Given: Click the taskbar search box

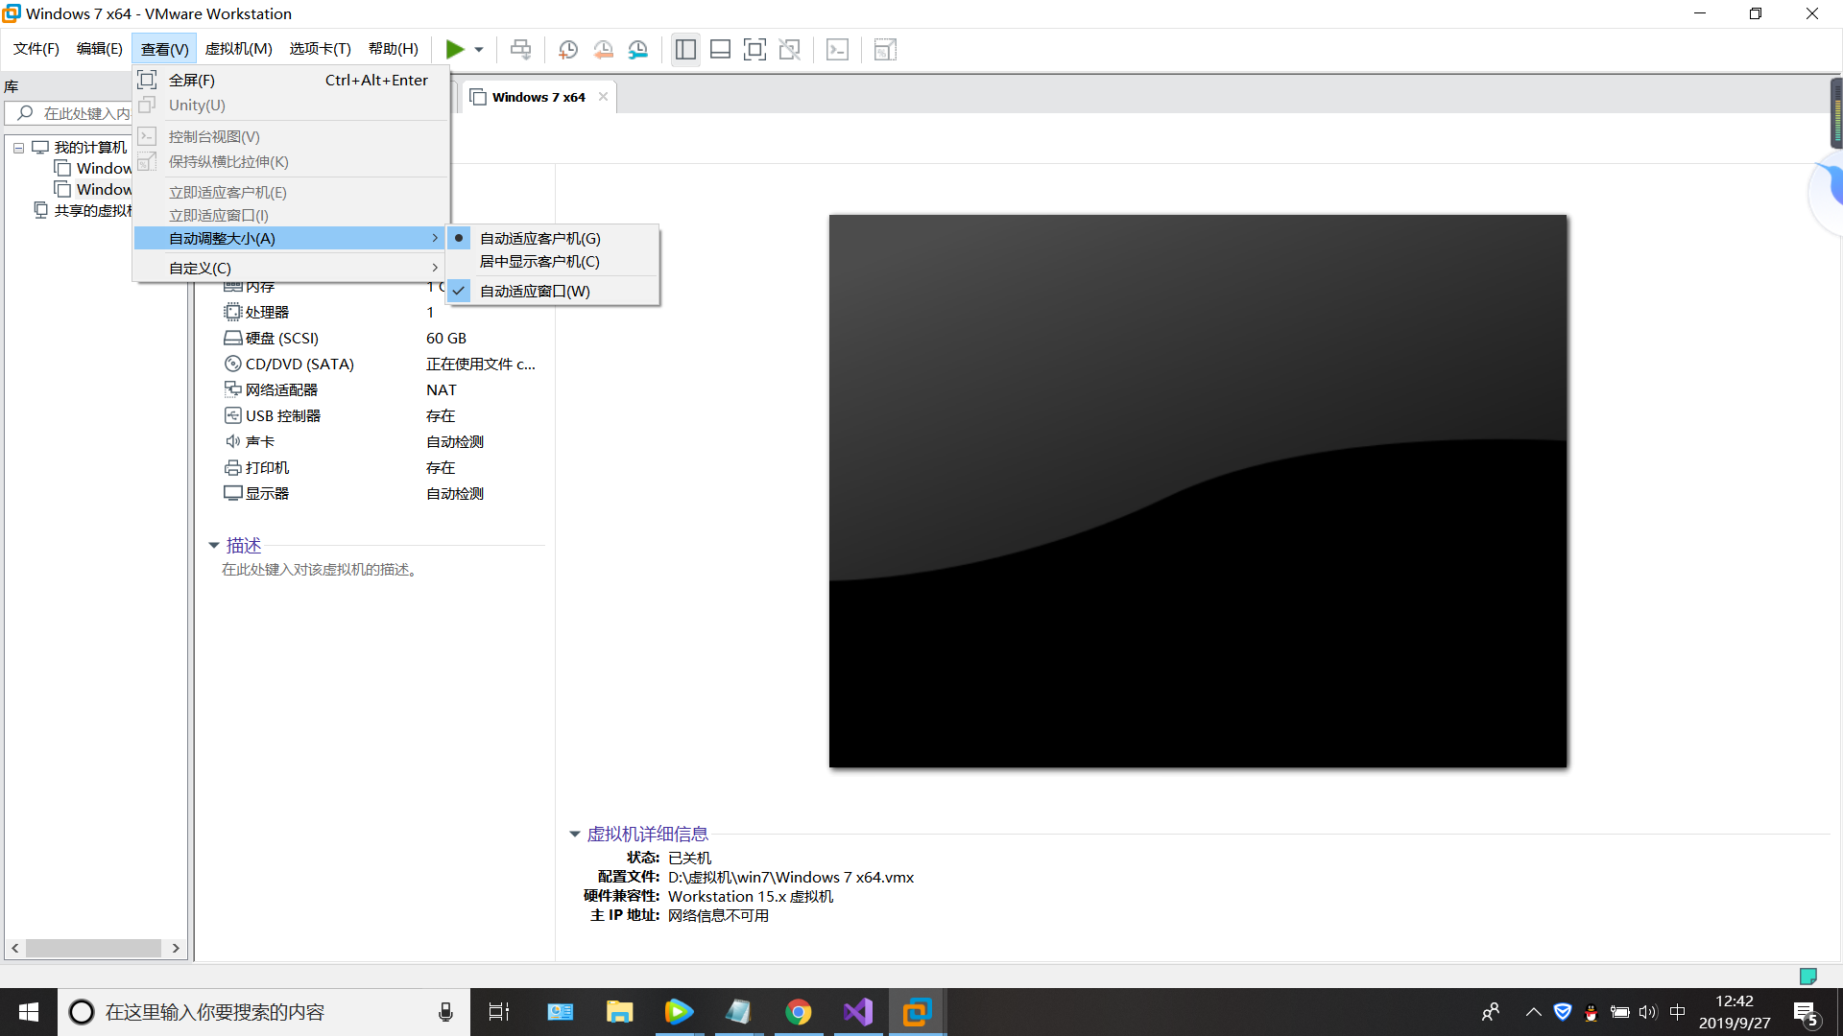Looking at the screenshot, I should point(264,1012).
